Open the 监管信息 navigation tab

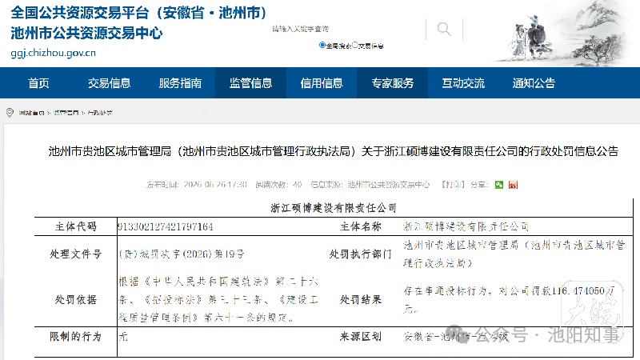click(250, 83)
